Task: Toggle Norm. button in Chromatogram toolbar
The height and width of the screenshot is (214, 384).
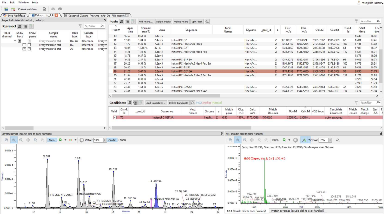Action: point(52,140)
